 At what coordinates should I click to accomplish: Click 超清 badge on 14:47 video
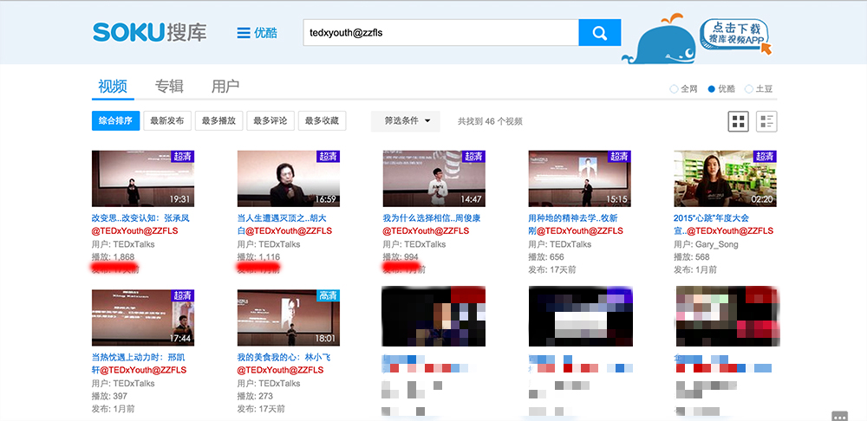coord(473,156)
